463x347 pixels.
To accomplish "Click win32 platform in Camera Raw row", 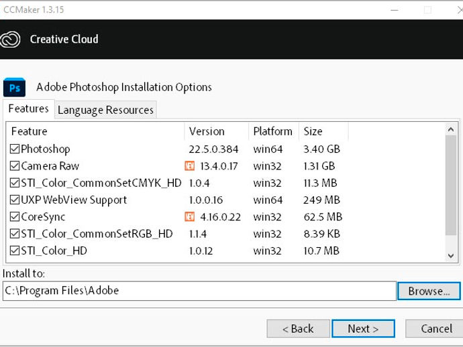I will point(267,166).
